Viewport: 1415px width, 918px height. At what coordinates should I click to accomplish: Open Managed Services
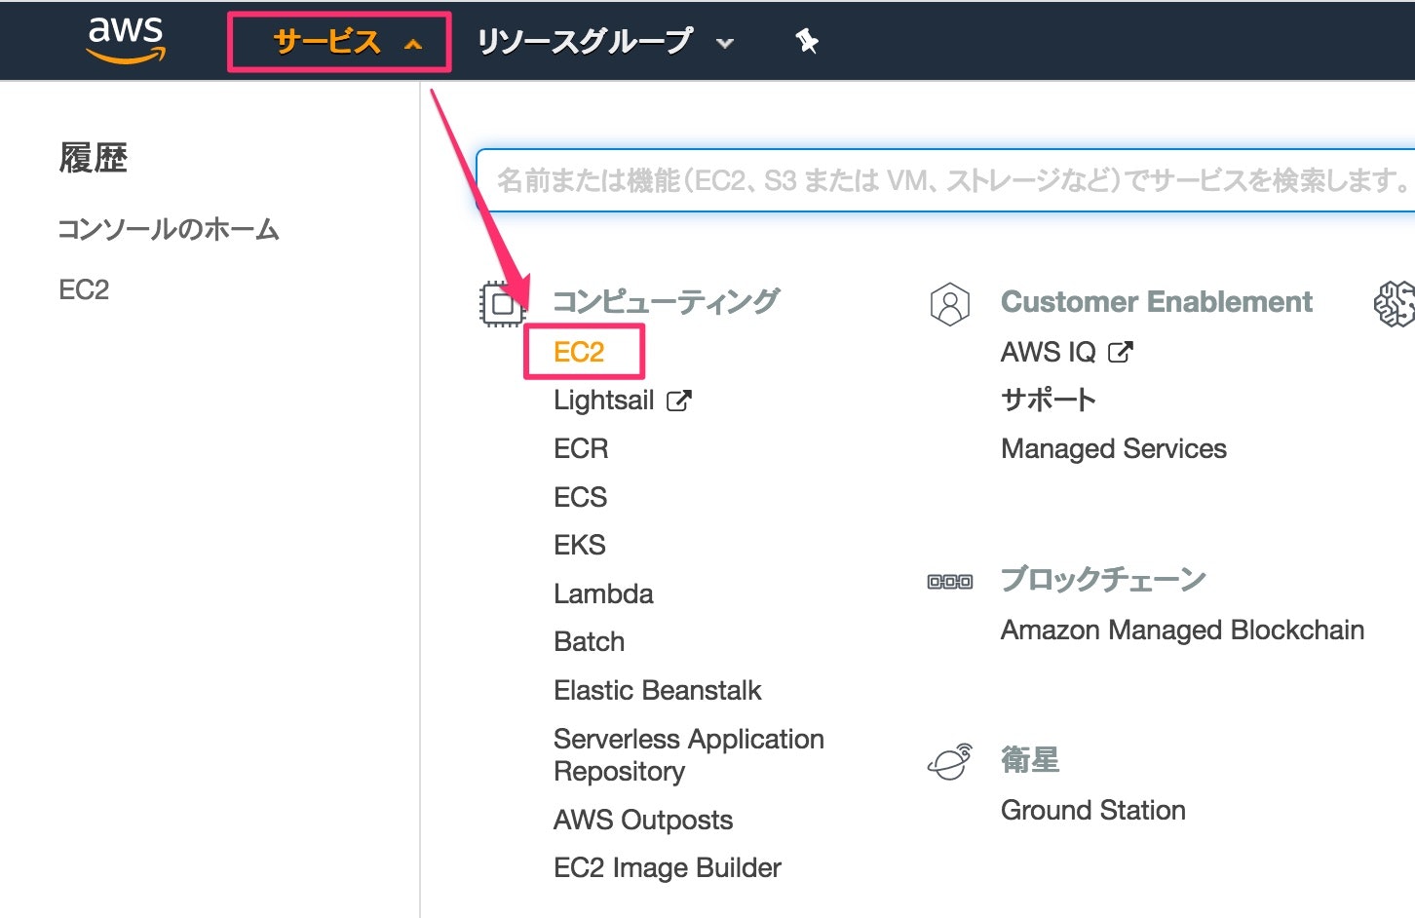point(1114,448)
